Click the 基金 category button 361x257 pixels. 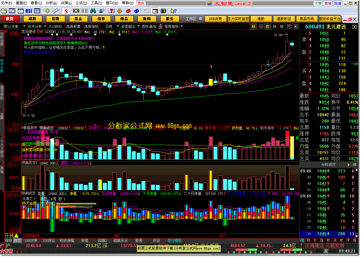click(x=78, y=19)
